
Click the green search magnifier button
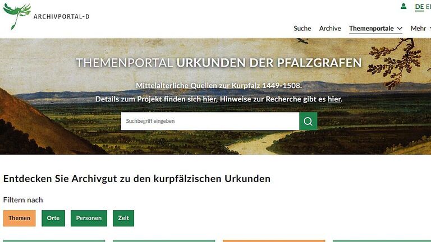pos(308,121)
